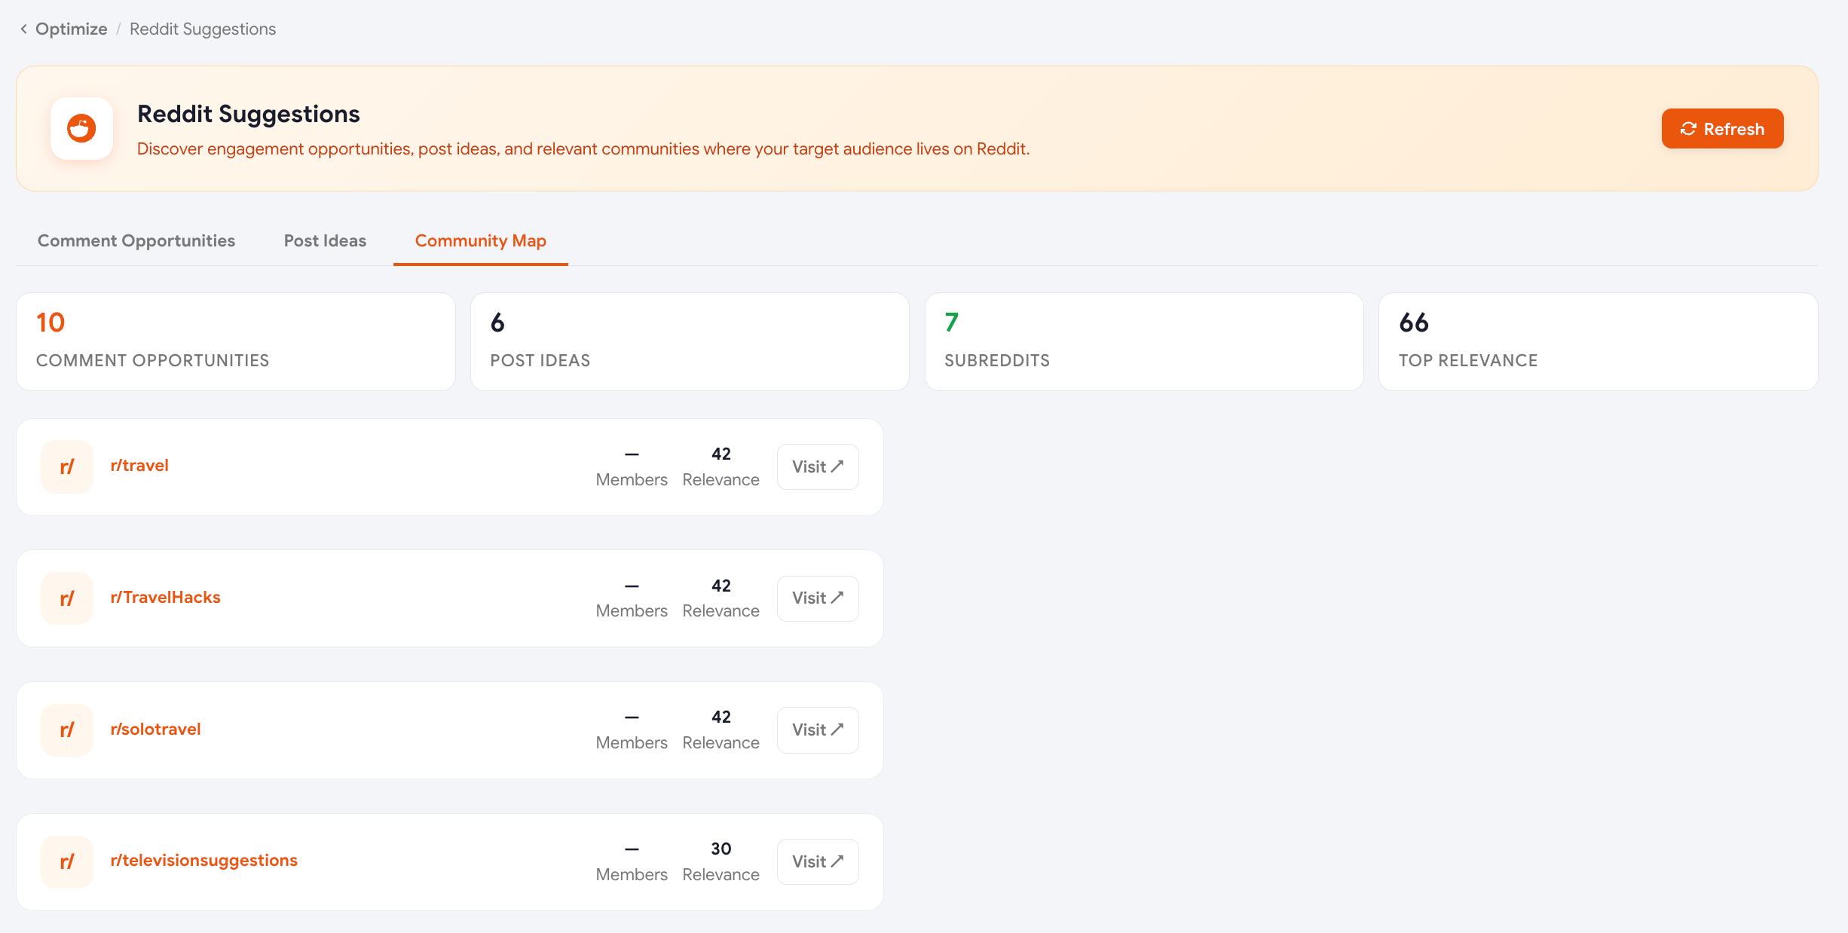The height and width of the screenshot is (933, 1848).
Task: Click the Reddit logo icon in header
Action: [x=81, y=128]
